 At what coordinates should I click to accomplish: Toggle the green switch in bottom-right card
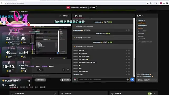point(150,94)
